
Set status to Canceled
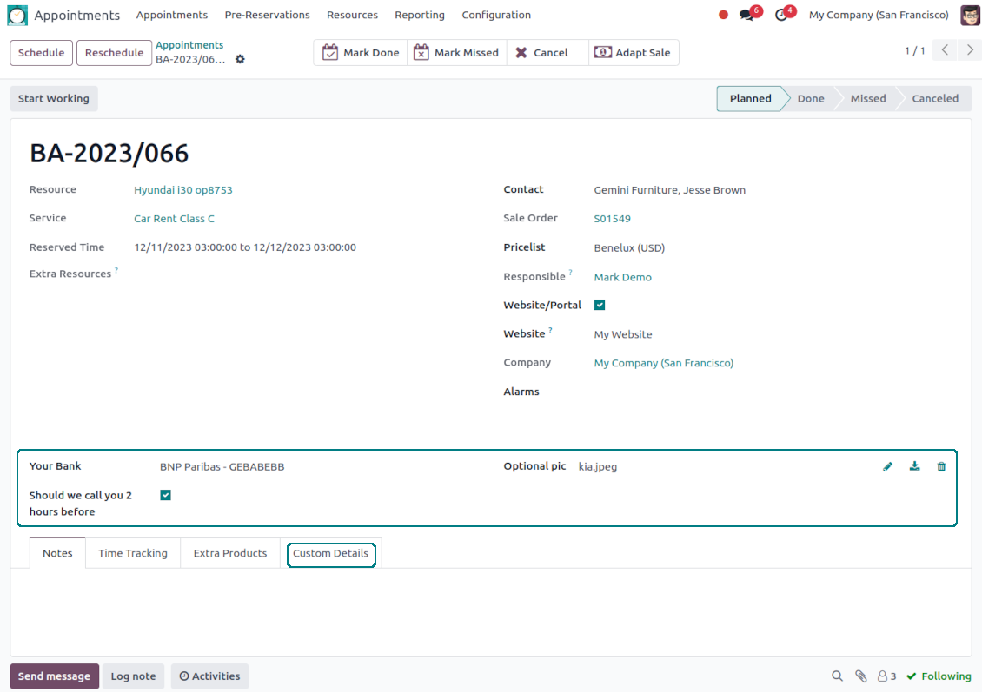[x=935, y=99]
